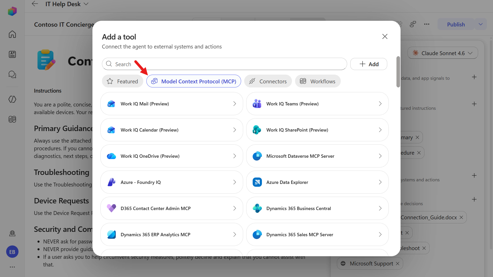Open the chat bubbles sidebar icon

12,74
